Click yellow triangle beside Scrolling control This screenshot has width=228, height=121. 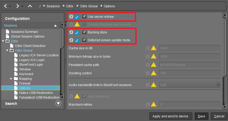(154, 73)
